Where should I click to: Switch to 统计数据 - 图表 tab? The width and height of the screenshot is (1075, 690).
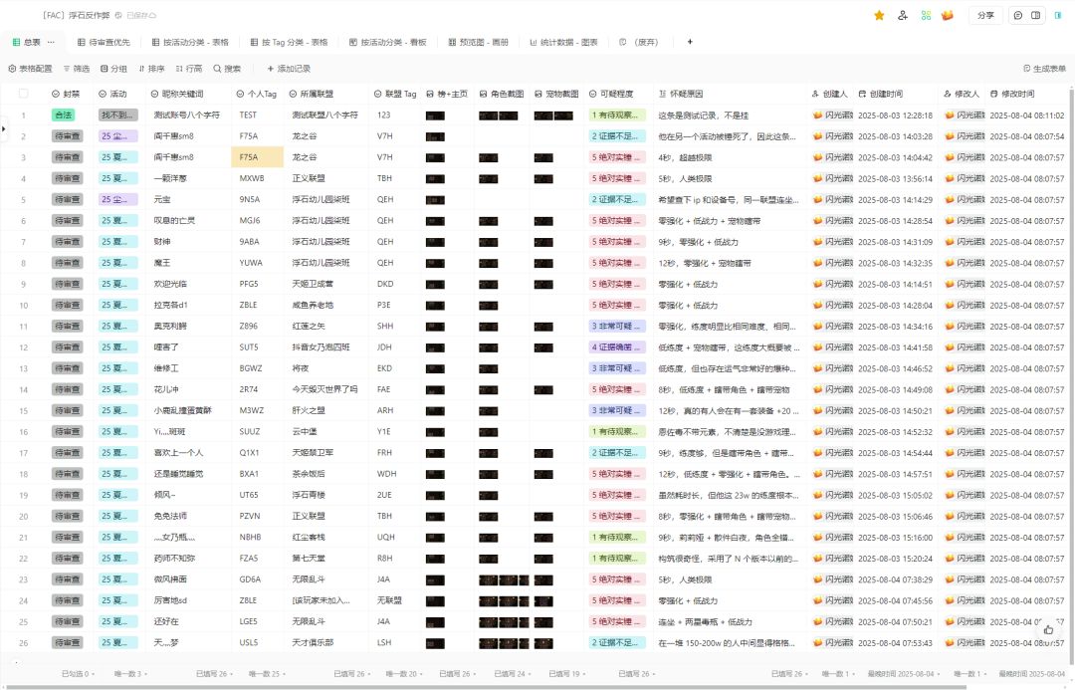click(563, 42)
